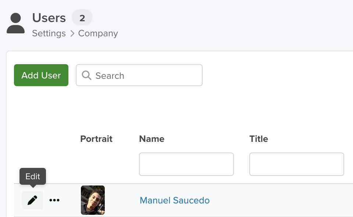This screenshot has height=217, width=353.
Task: Click the breadcrumb chevron after Settings
Action: tap(72, 33)
